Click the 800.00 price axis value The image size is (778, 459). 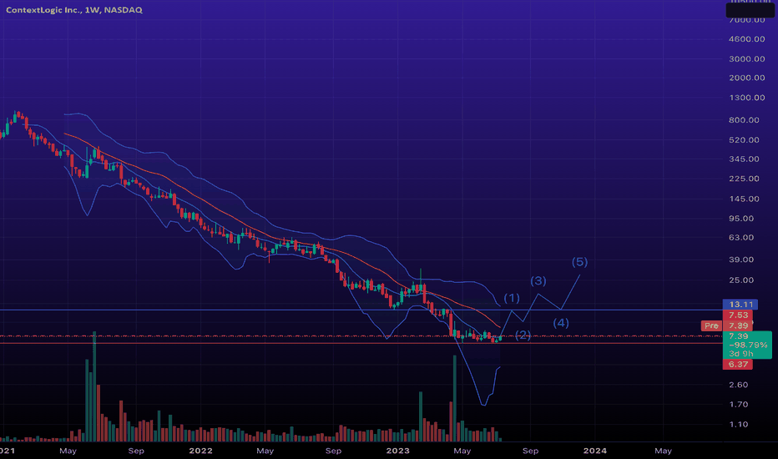point(744,120)
